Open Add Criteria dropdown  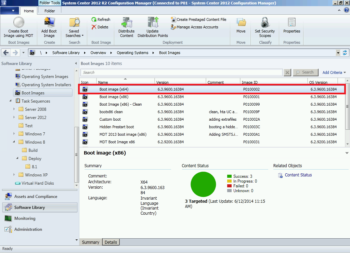(x=334, y=72)
